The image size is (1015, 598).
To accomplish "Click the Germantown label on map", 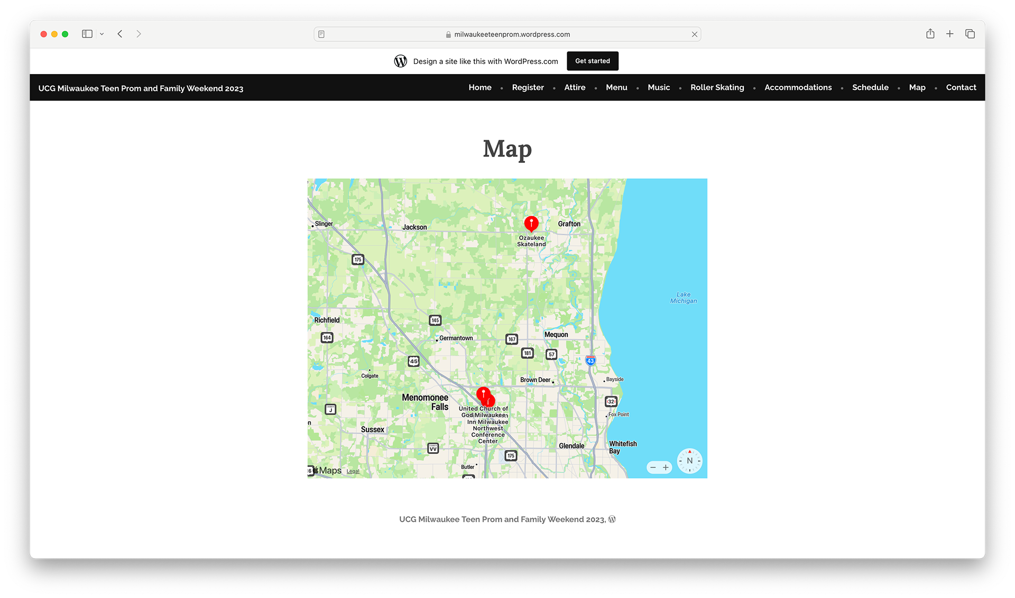I will pos(456,338).
